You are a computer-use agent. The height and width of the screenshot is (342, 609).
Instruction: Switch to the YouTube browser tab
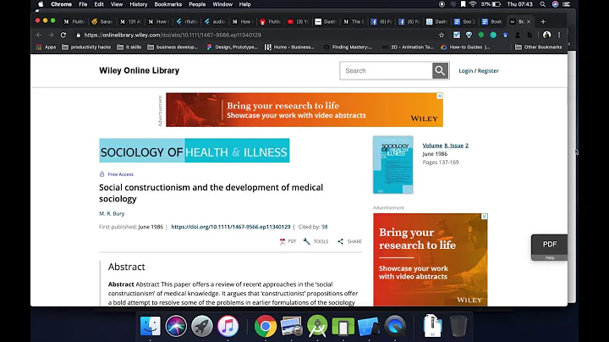point(298,22)
